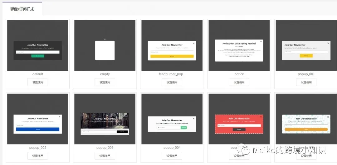Open the 弹窗/订阅样式 tab
Screen dimensions: 337x165
point(22,9)
